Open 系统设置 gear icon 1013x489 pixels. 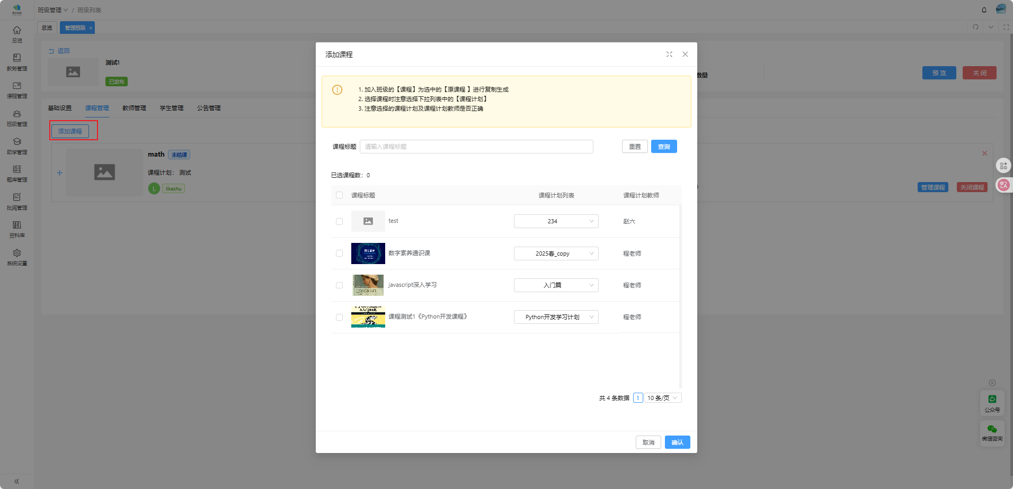click(x=17, y=257)
